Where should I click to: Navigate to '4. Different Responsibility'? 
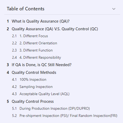pyautogui.click(x=40, y=58)
